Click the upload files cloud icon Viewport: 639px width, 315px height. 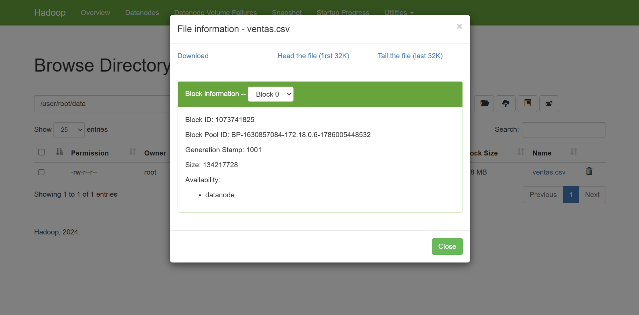(x=506, y=104)
